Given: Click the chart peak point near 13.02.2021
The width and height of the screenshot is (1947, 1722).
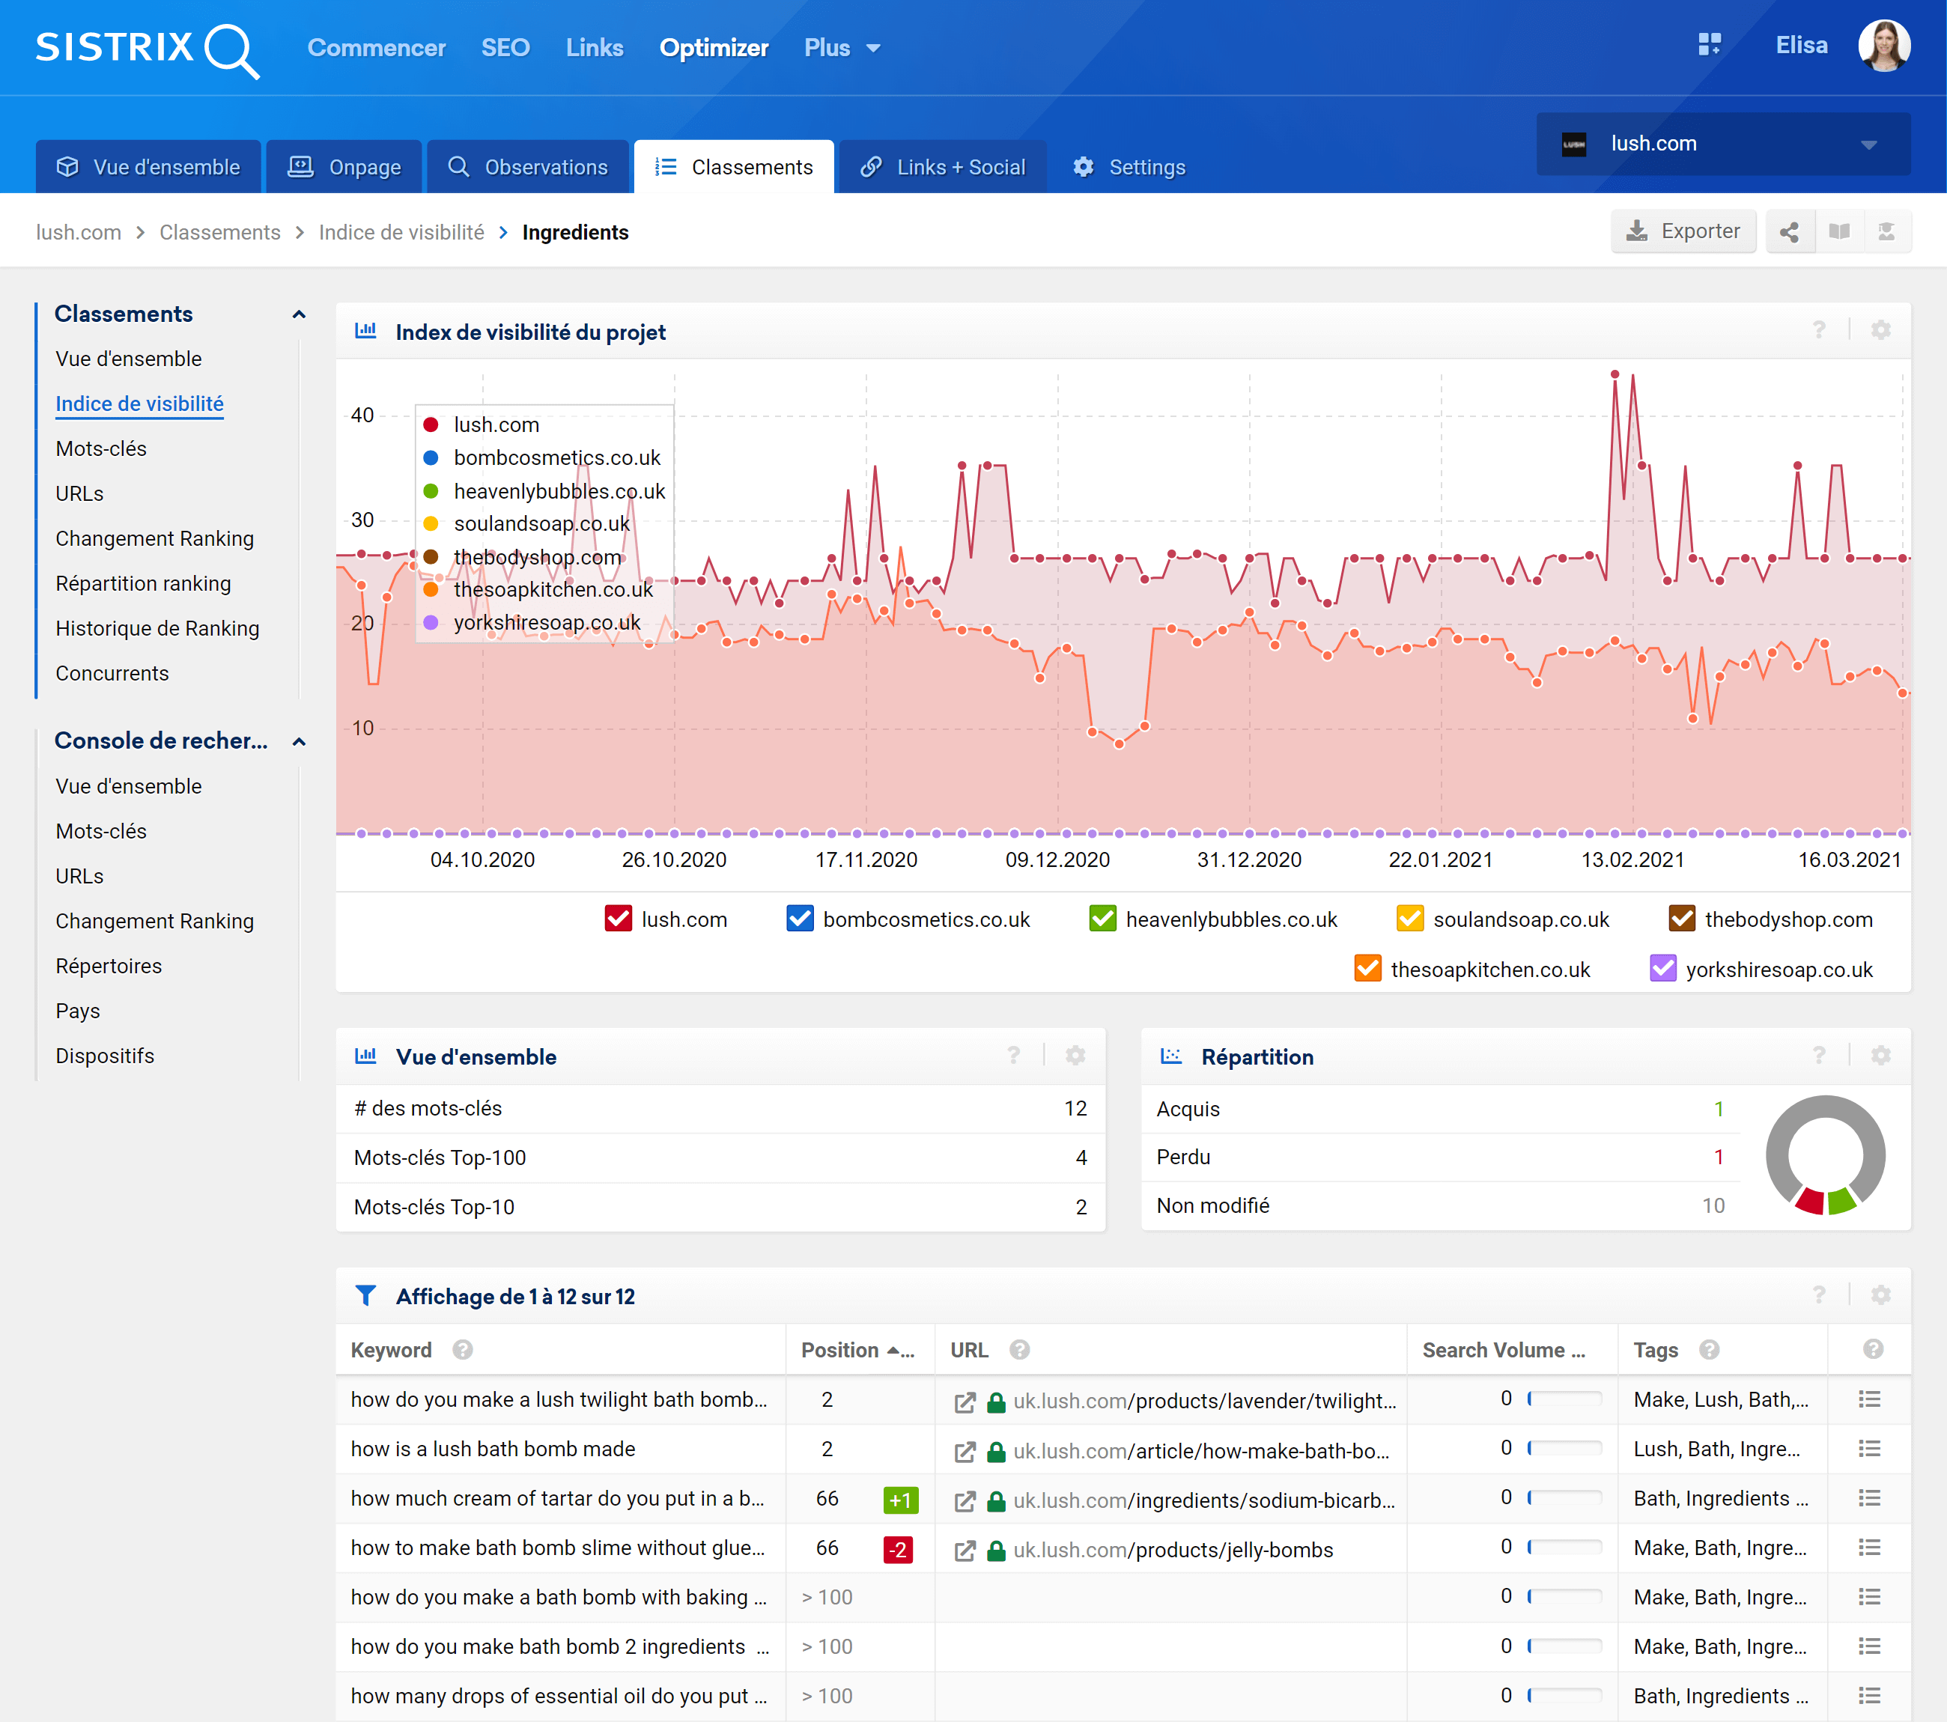Looking at the screenshot, I should [1615, 374].
